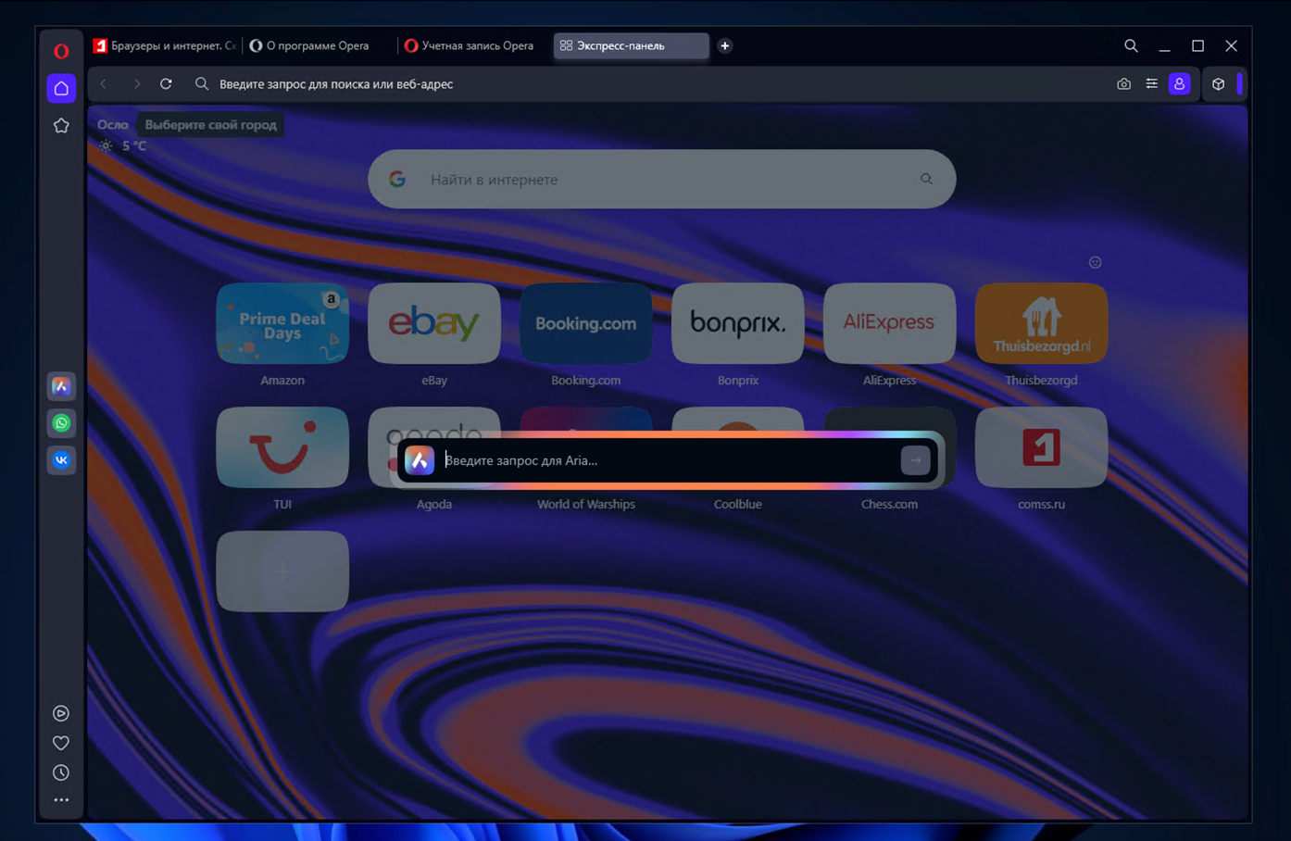Click the magnifier in Google search box
1291x841 pixels.
coord(926,179)
